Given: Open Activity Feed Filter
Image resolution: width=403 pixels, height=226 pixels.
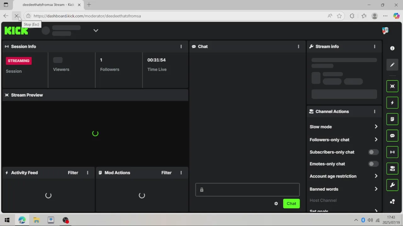Looking at the screenshot, I should 73,173.
